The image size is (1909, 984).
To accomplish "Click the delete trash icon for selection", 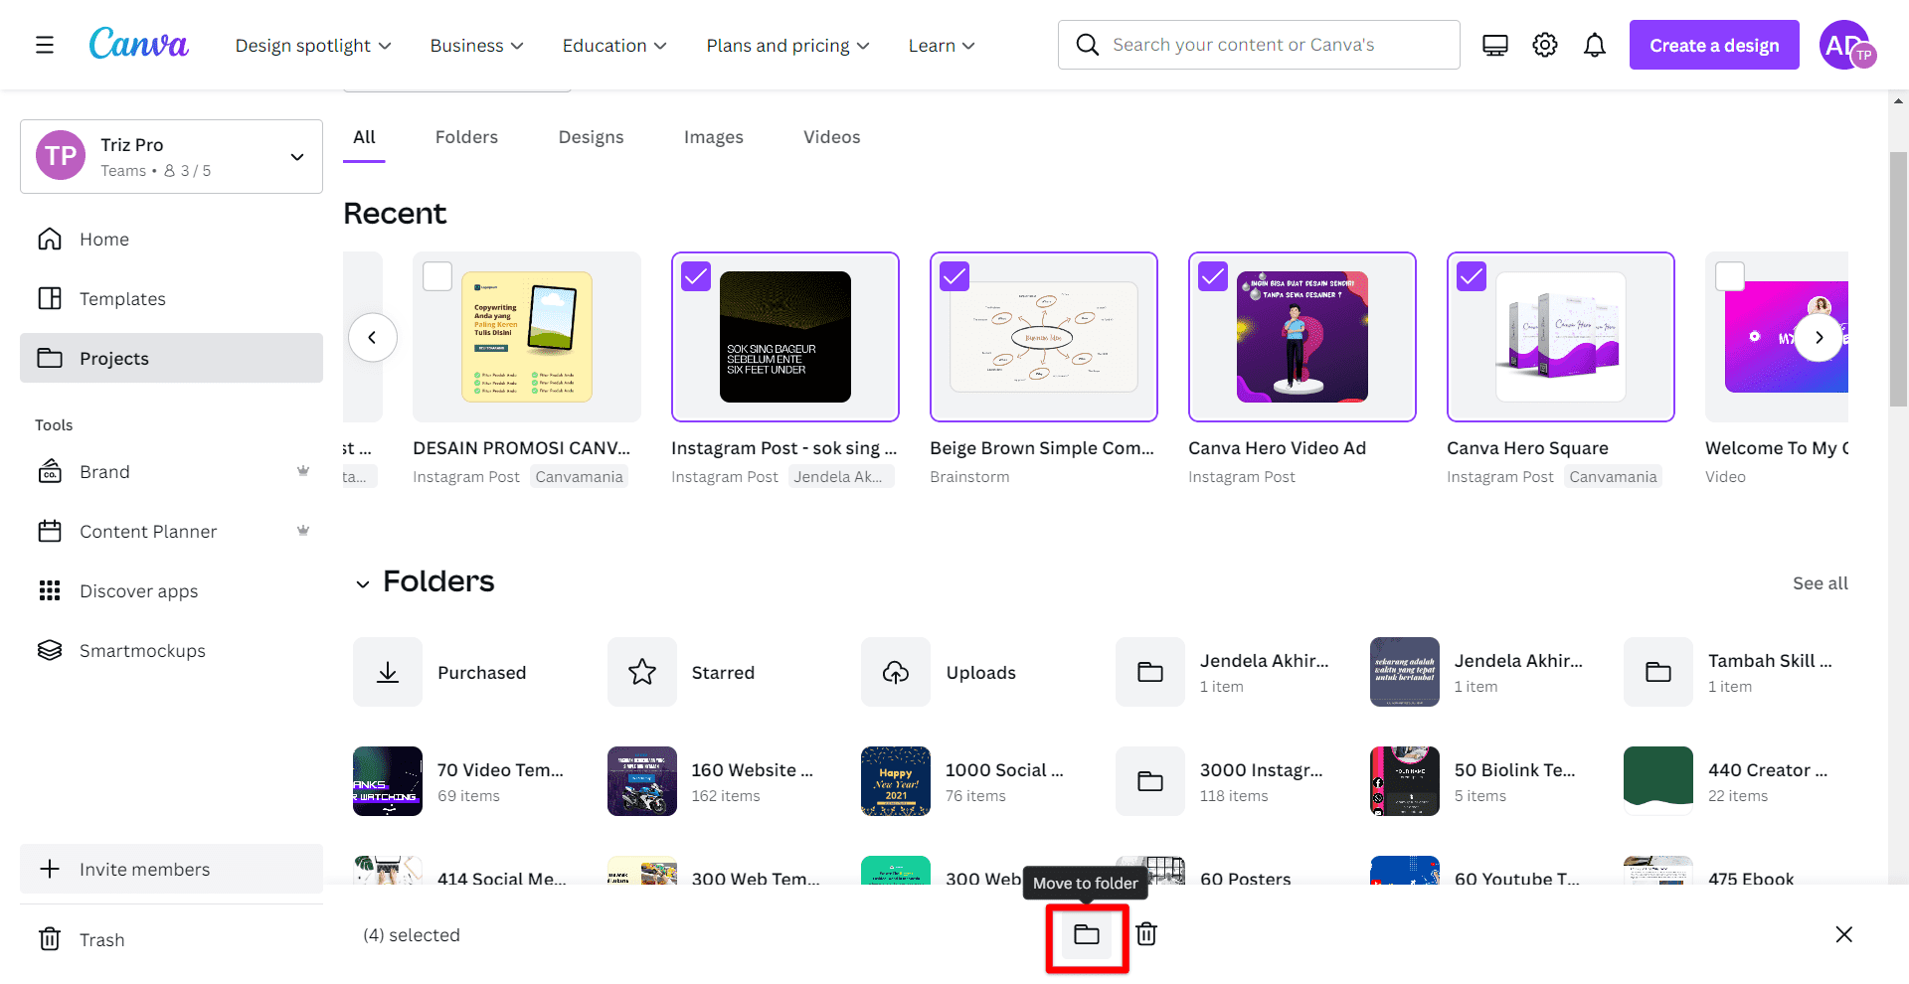I will click(x=1146, y=934).
